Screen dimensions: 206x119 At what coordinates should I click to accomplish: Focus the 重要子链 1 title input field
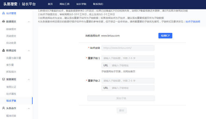click(128, 58)
